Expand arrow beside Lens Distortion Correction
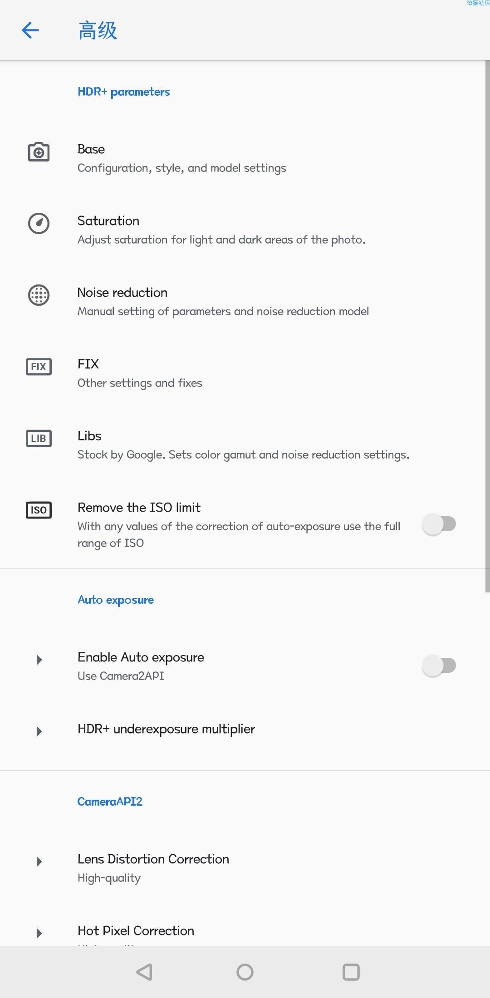Screen dimensions: 490x998 point(39,861)
